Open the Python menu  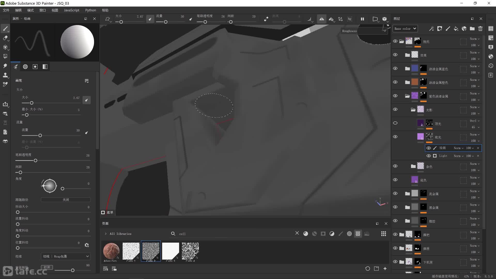[x=91, y=10]
